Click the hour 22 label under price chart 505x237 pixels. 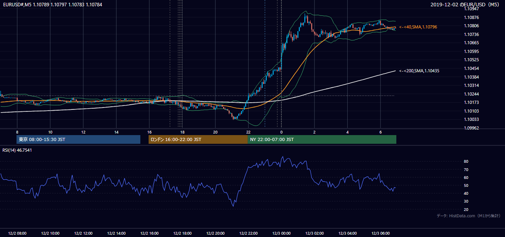[248, 132]
